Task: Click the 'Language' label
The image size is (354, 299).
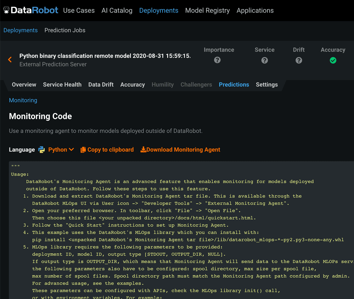Action: [x=22, y=150]
